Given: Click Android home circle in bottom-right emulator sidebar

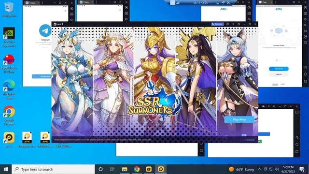Looking at the screenshot, I should pos(297,144).
